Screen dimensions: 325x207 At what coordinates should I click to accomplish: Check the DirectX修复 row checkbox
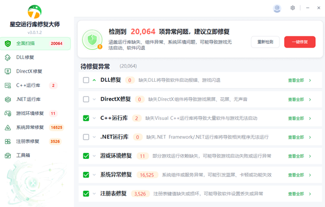click(x=86, y=99)
